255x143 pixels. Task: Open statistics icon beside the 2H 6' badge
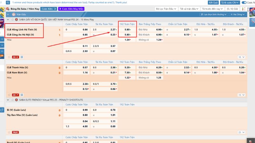(x=22, y=57)
